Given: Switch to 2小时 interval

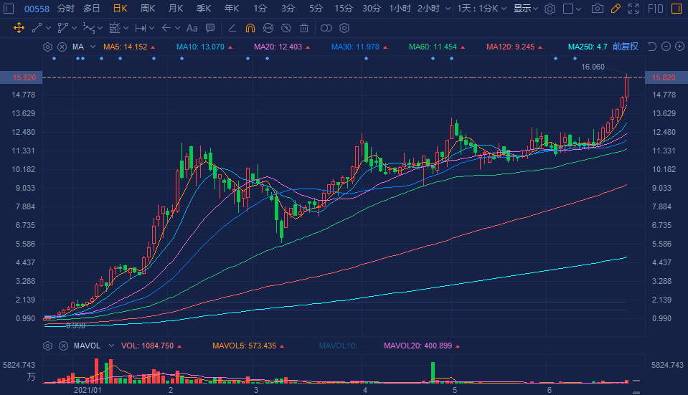Looking at the screenshot, I should (x=428, y=9).
